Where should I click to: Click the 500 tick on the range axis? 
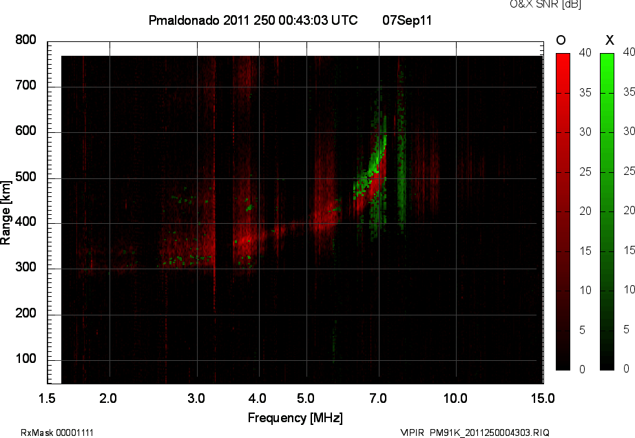(25, 177)
